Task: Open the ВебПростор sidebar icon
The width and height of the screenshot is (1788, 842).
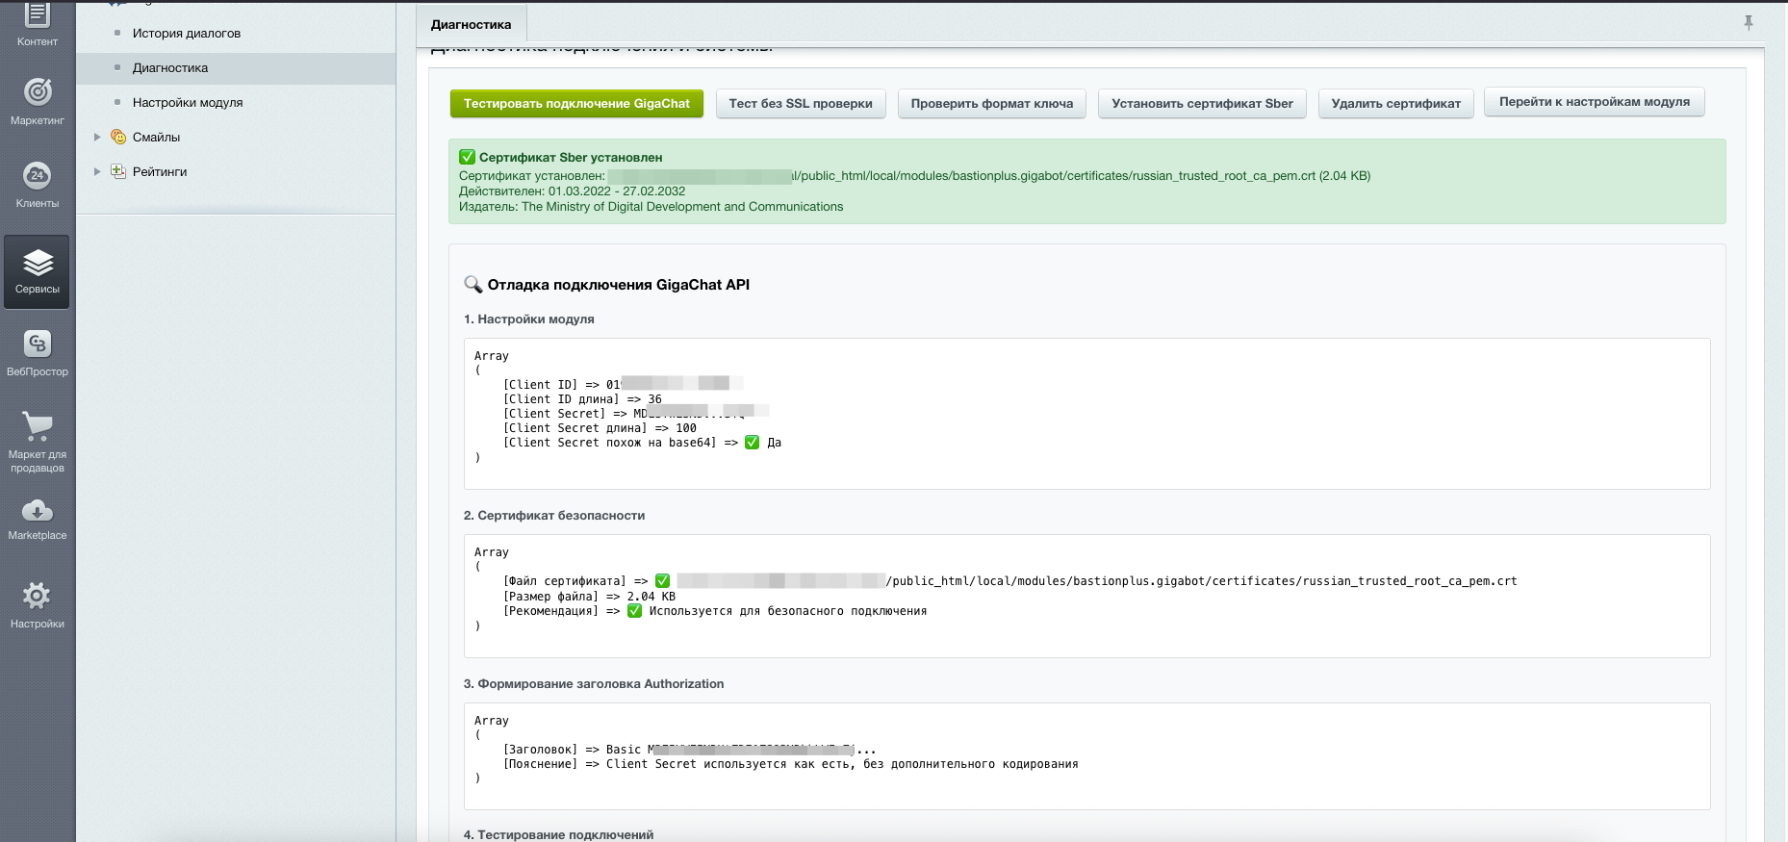Action: pyautogui.click(x=38, y=353)
